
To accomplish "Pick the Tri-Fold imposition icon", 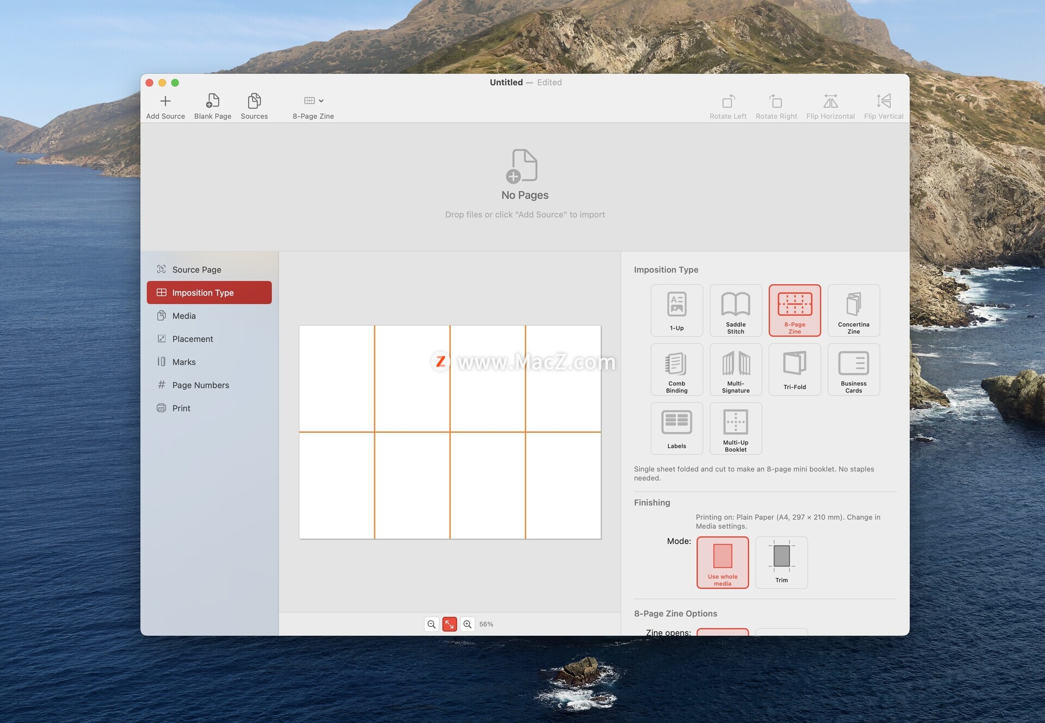I will click(794, 369).
